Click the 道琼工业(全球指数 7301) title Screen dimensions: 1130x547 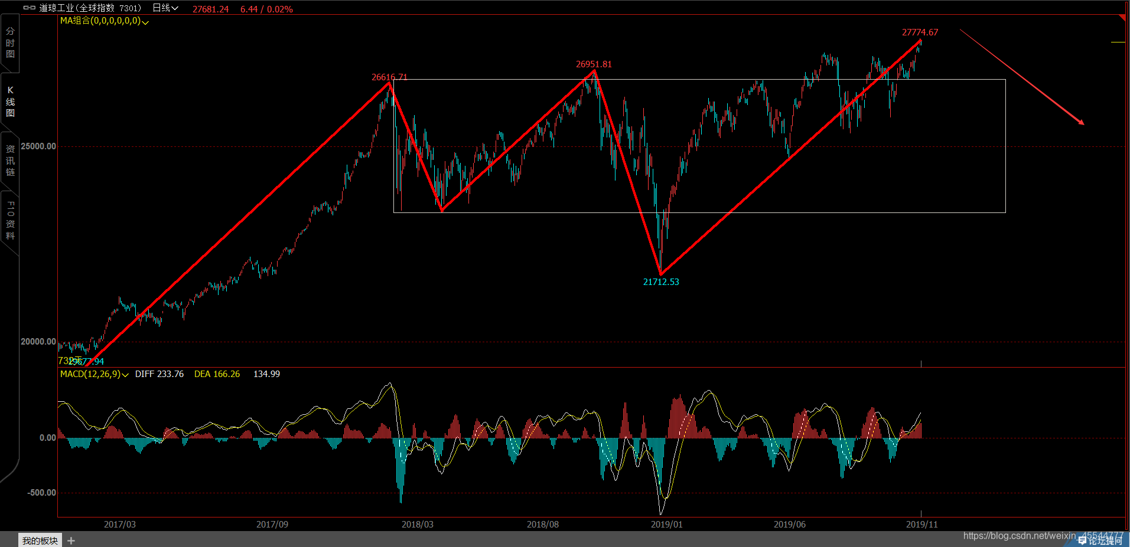pos(90,8)
